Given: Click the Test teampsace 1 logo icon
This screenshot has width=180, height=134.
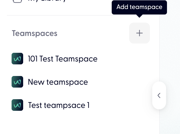Looking at the screenshot, I should (17, 105).
